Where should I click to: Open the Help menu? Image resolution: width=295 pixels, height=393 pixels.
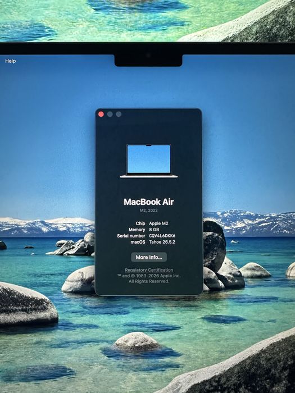click(x=11, y=61)
